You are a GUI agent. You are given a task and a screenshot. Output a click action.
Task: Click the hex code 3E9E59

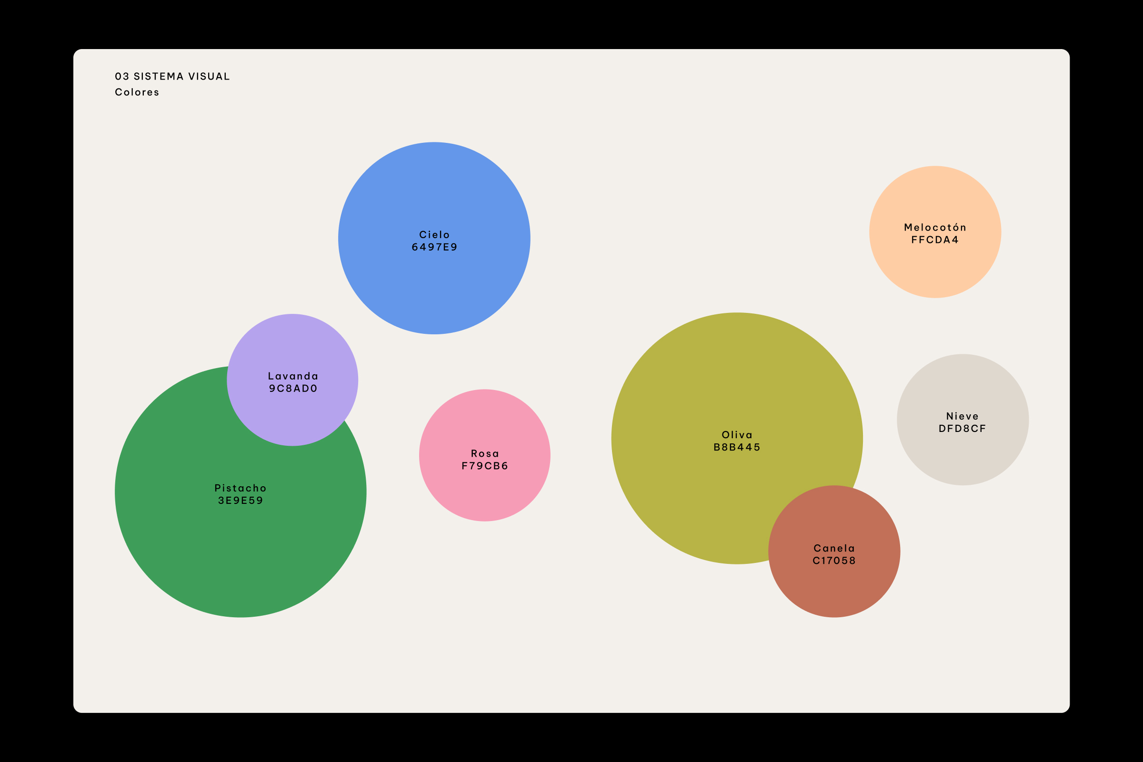[x=240, y=500]
